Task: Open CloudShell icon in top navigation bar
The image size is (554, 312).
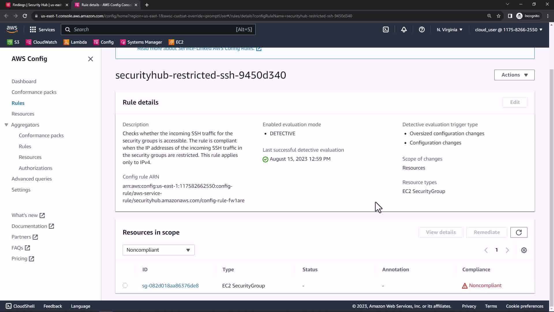Action: coord(386,29)
